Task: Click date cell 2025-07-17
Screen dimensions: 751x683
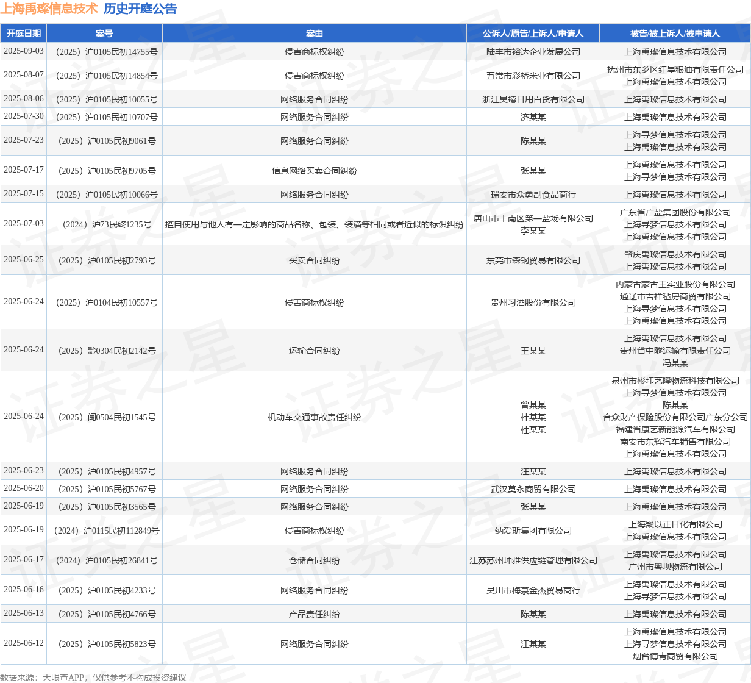Action: tap(24, 170)
